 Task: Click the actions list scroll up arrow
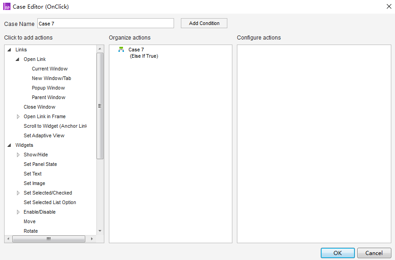coord(100,49)
